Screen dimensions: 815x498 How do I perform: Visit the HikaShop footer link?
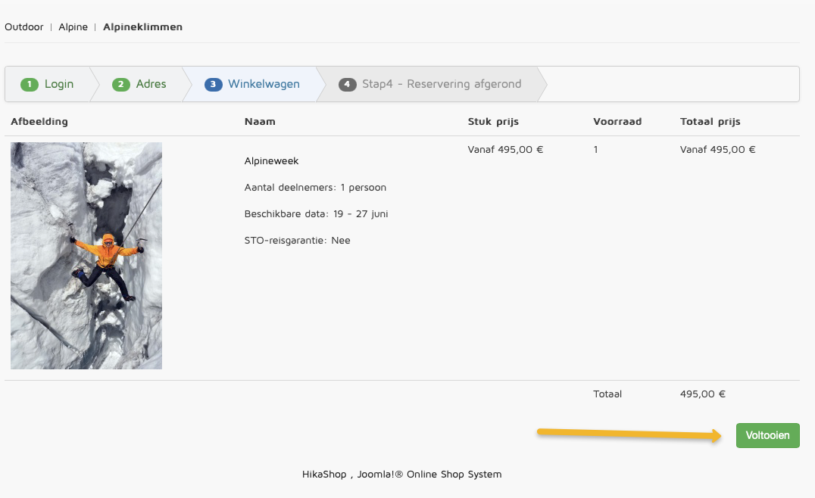coord(323,475)
